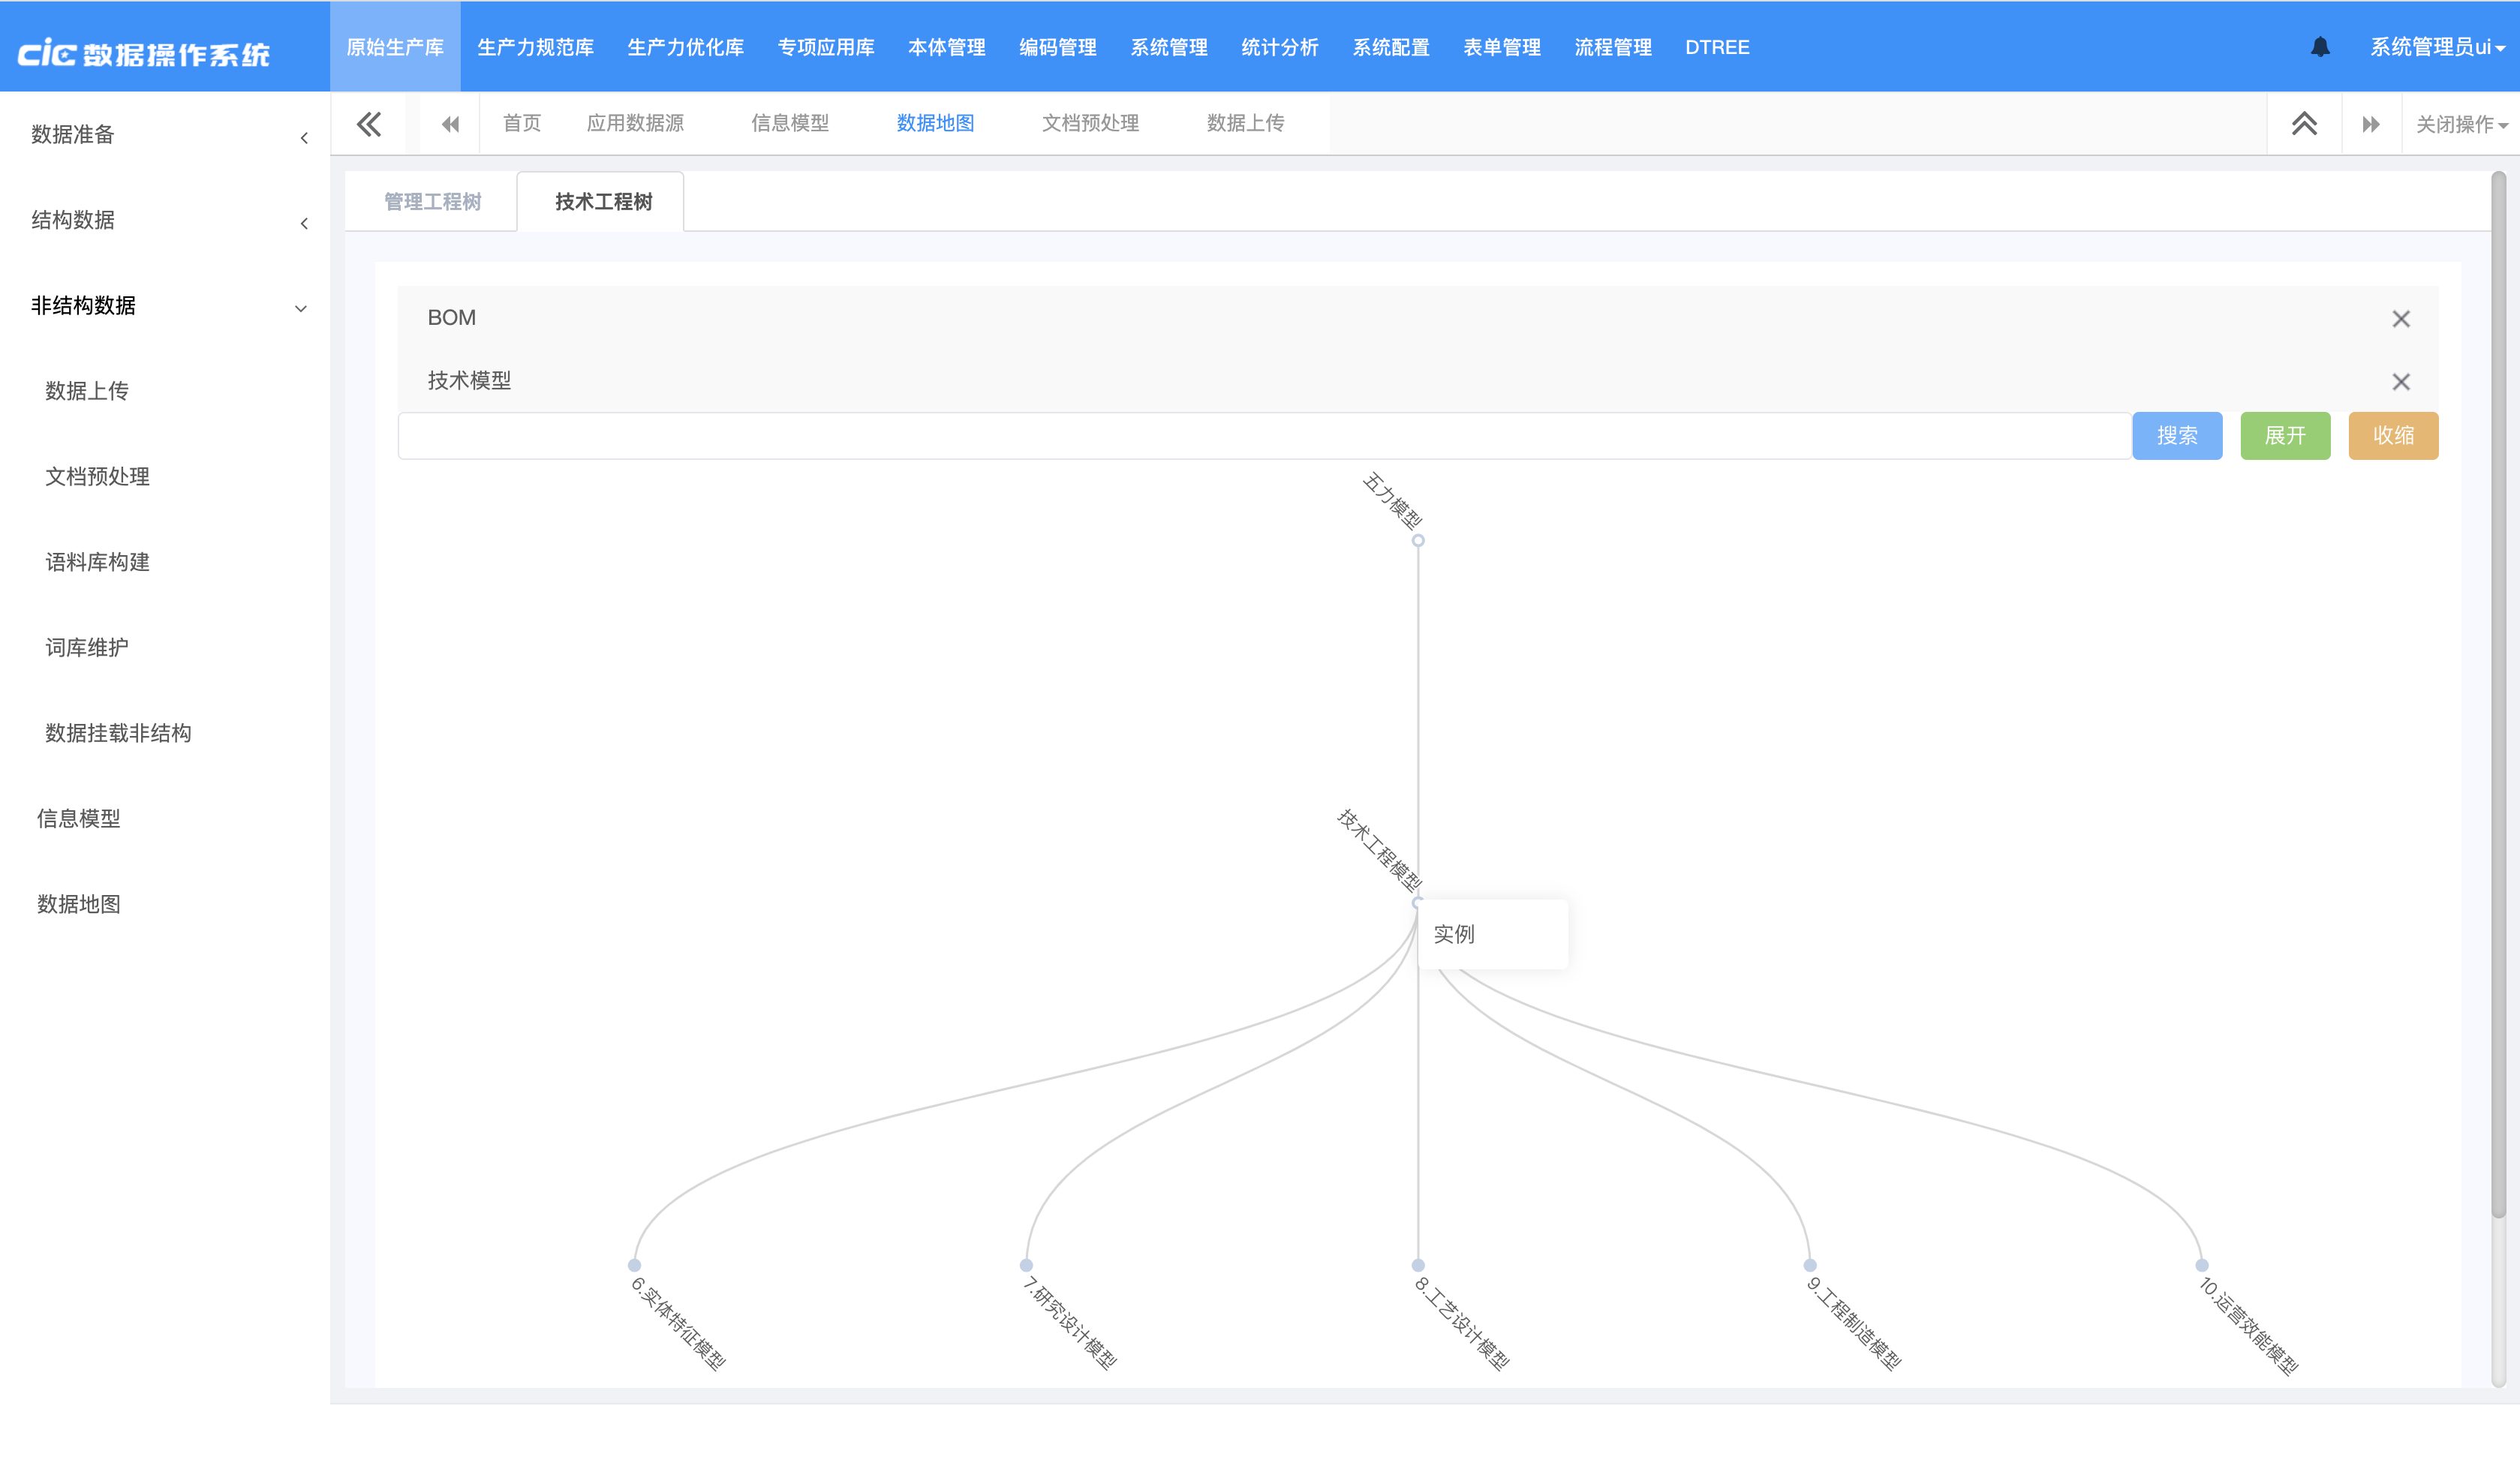Open the 生产力规范库 top menu
Image resolution: width=2520 pixels, height=1457 pixels.
point(535,47)
